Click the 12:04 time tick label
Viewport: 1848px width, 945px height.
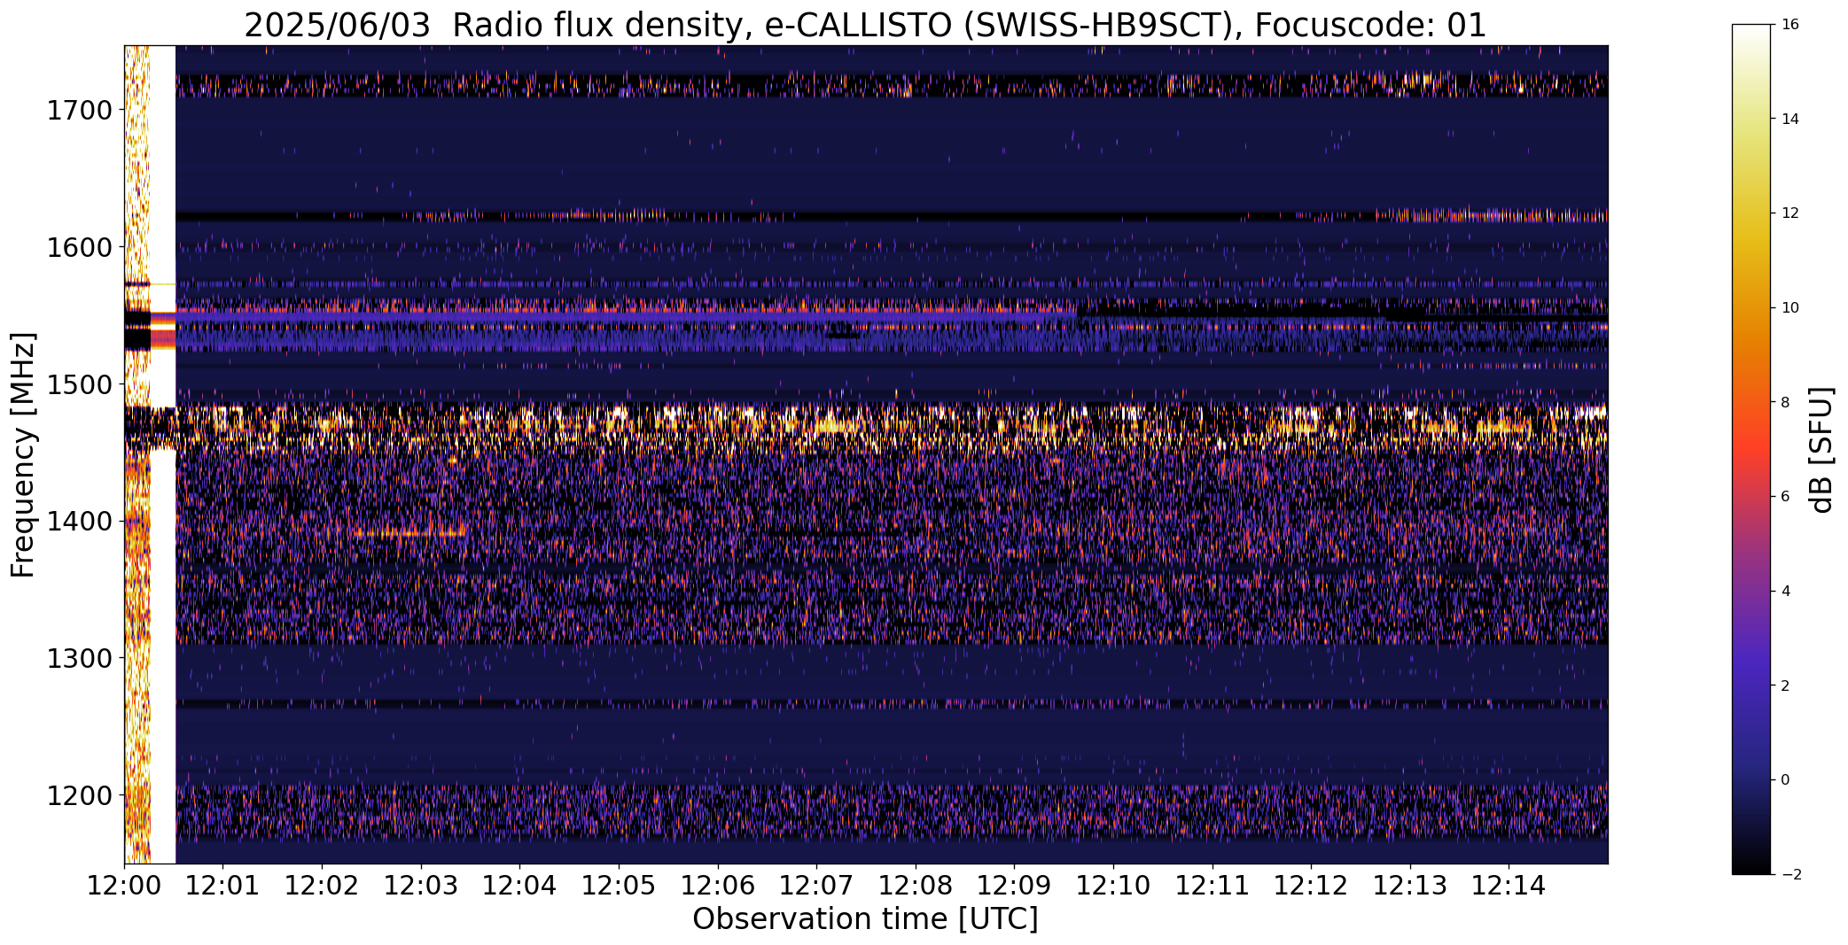(519, 885)
